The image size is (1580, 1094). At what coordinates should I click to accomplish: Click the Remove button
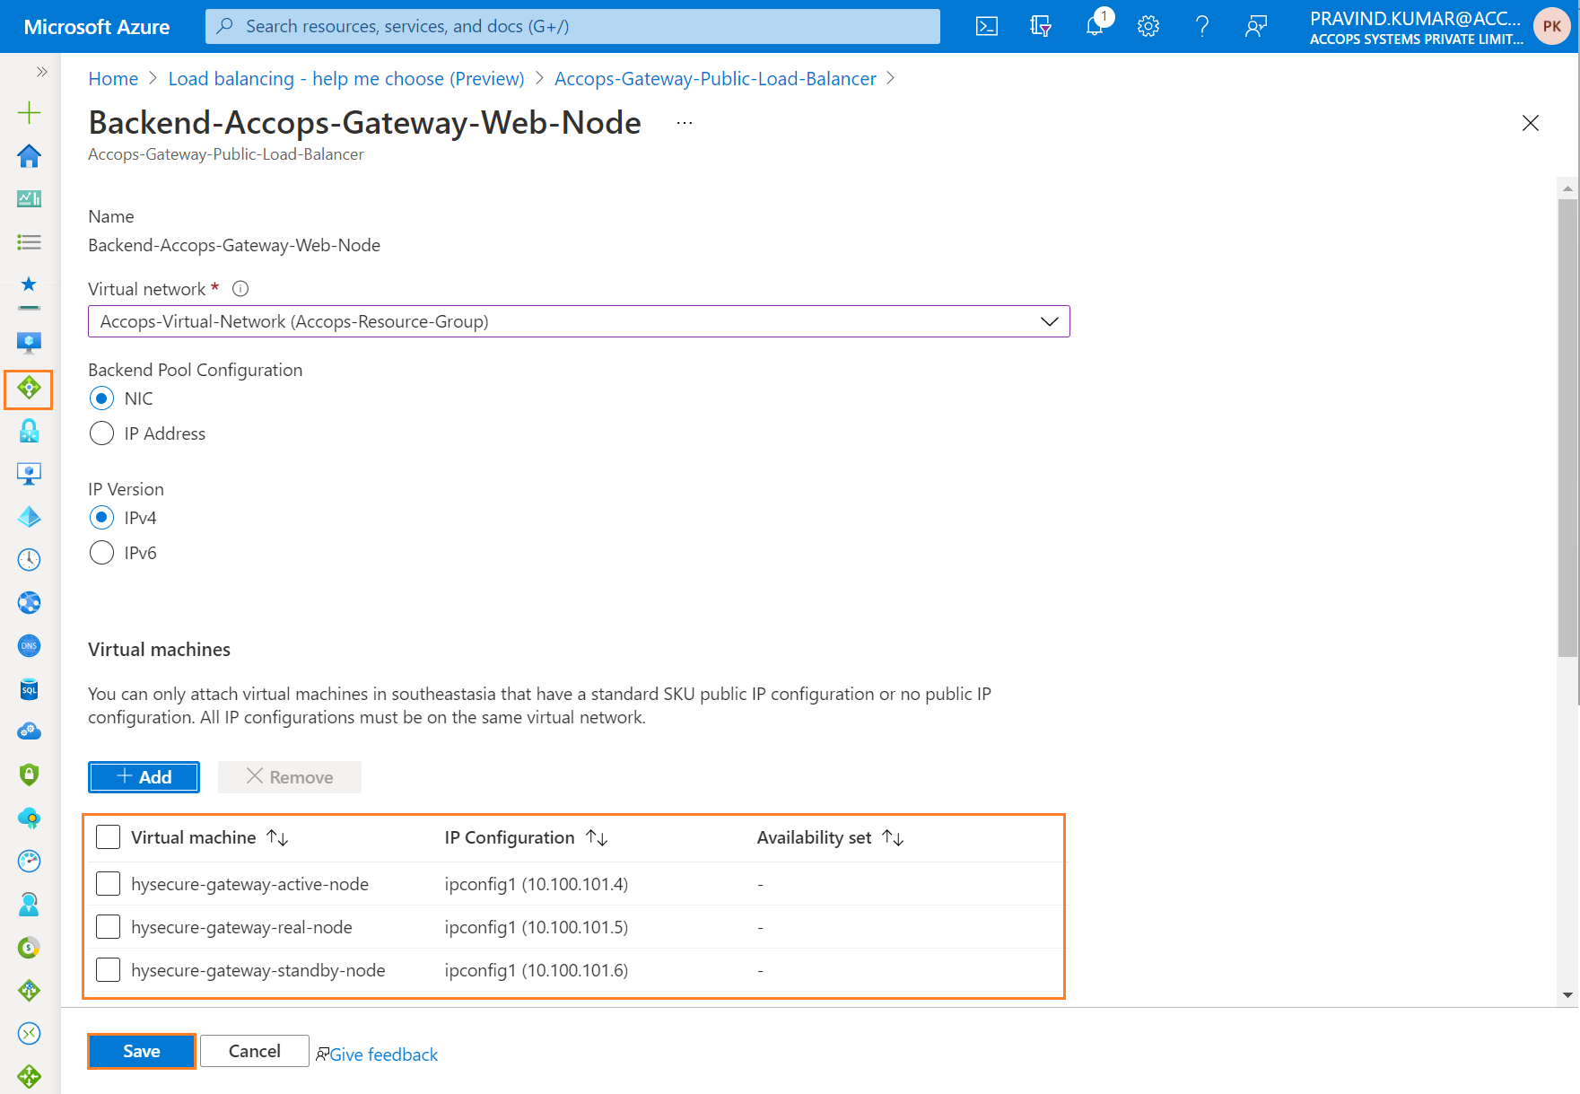pos(290,777)
